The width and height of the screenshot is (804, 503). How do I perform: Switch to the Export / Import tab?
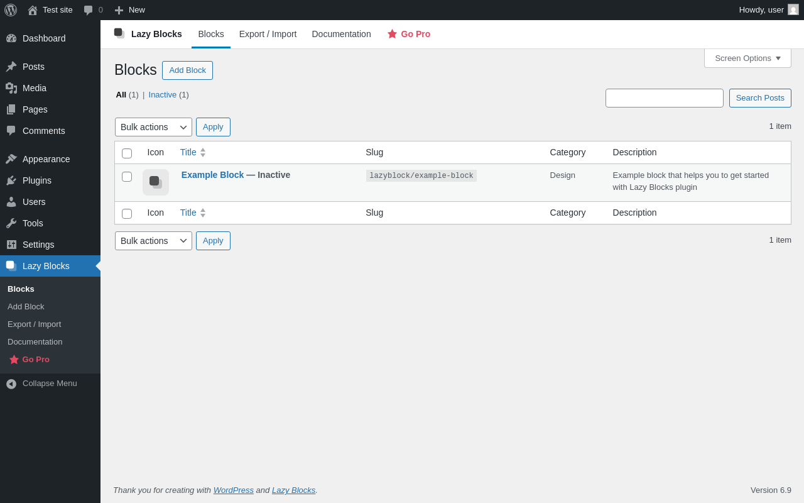(x=268, y=34)
